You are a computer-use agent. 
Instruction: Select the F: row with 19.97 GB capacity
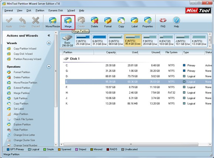[138, 87]
